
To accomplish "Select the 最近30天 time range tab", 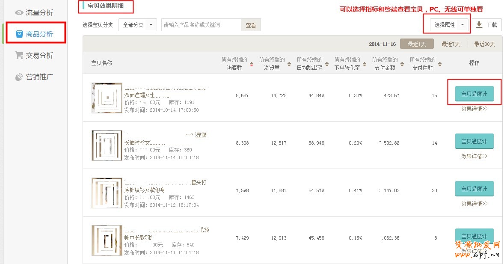I will pyautogui.click(x=484, y=44).
